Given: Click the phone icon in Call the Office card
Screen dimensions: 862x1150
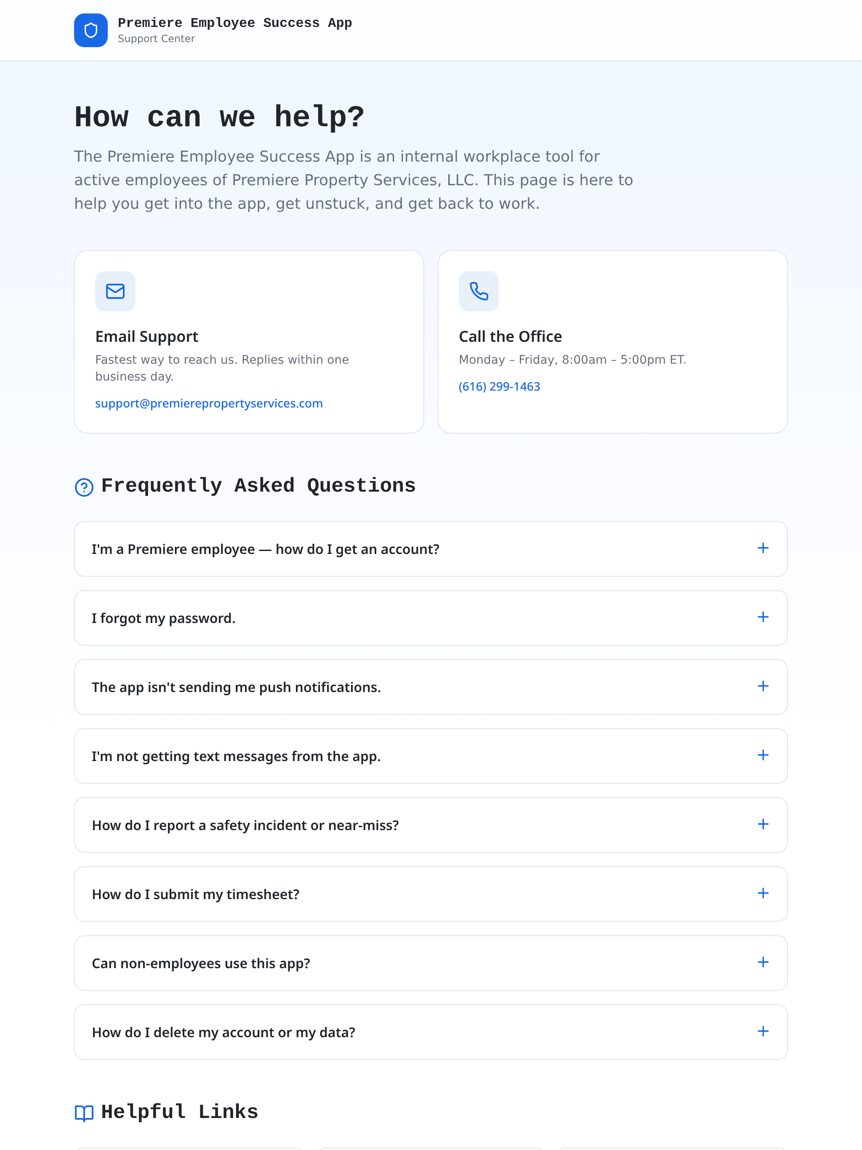Looking at the screenshot, I should click(x=479, y=291).
